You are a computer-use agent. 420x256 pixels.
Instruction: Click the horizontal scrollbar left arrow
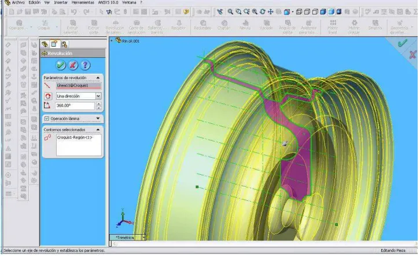115,243
